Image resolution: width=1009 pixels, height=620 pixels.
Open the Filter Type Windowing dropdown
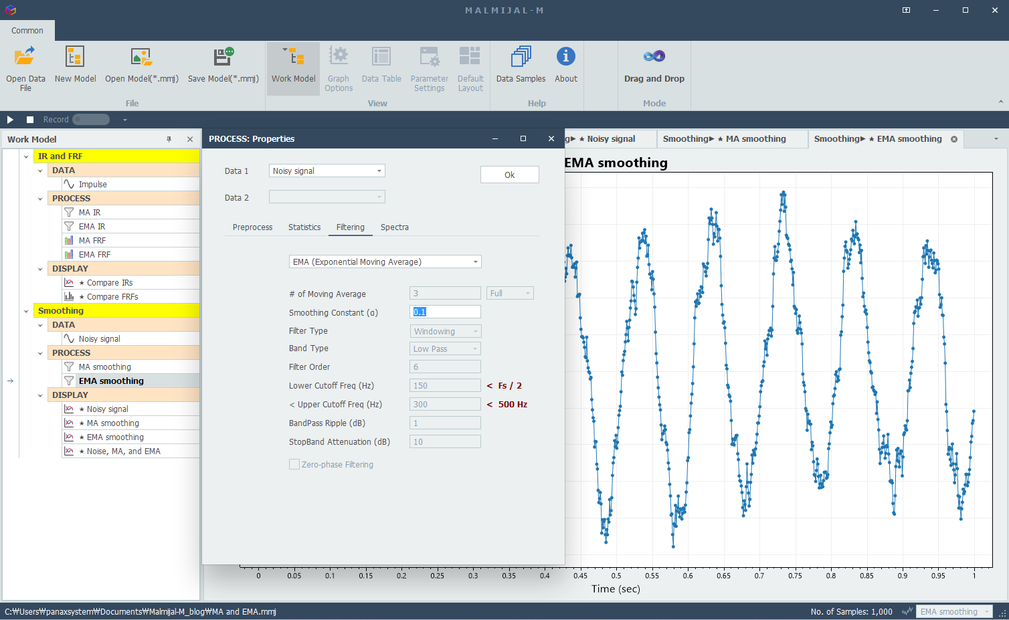tap(445, 331)
